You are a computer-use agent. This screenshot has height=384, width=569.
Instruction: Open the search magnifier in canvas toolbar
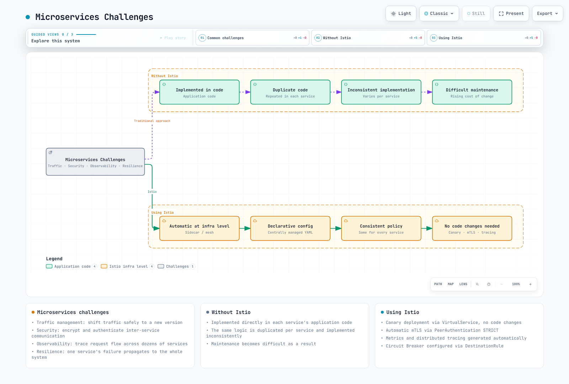(477, 284)
